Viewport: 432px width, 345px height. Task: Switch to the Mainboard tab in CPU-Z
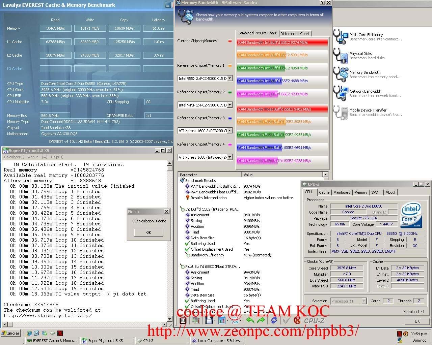click(x=342, y=192)
